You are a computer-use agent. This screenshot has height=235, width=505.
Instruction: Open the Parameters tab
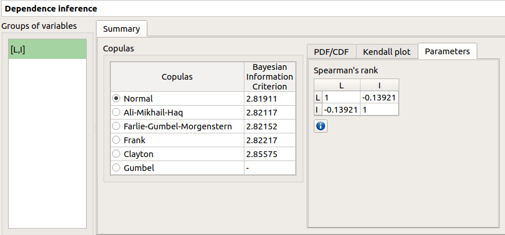(x=447, y=51)
